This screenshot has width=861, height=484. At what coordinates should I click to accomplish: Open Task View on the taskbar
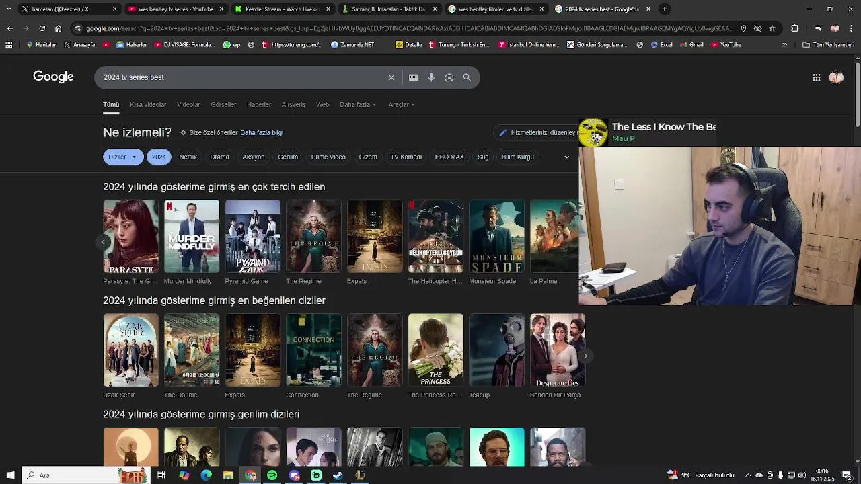point(161,475)
